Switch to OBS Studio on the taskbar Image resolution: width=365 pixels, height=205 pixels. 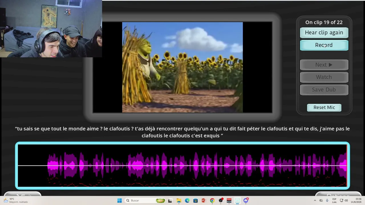[x=221, y=200]
